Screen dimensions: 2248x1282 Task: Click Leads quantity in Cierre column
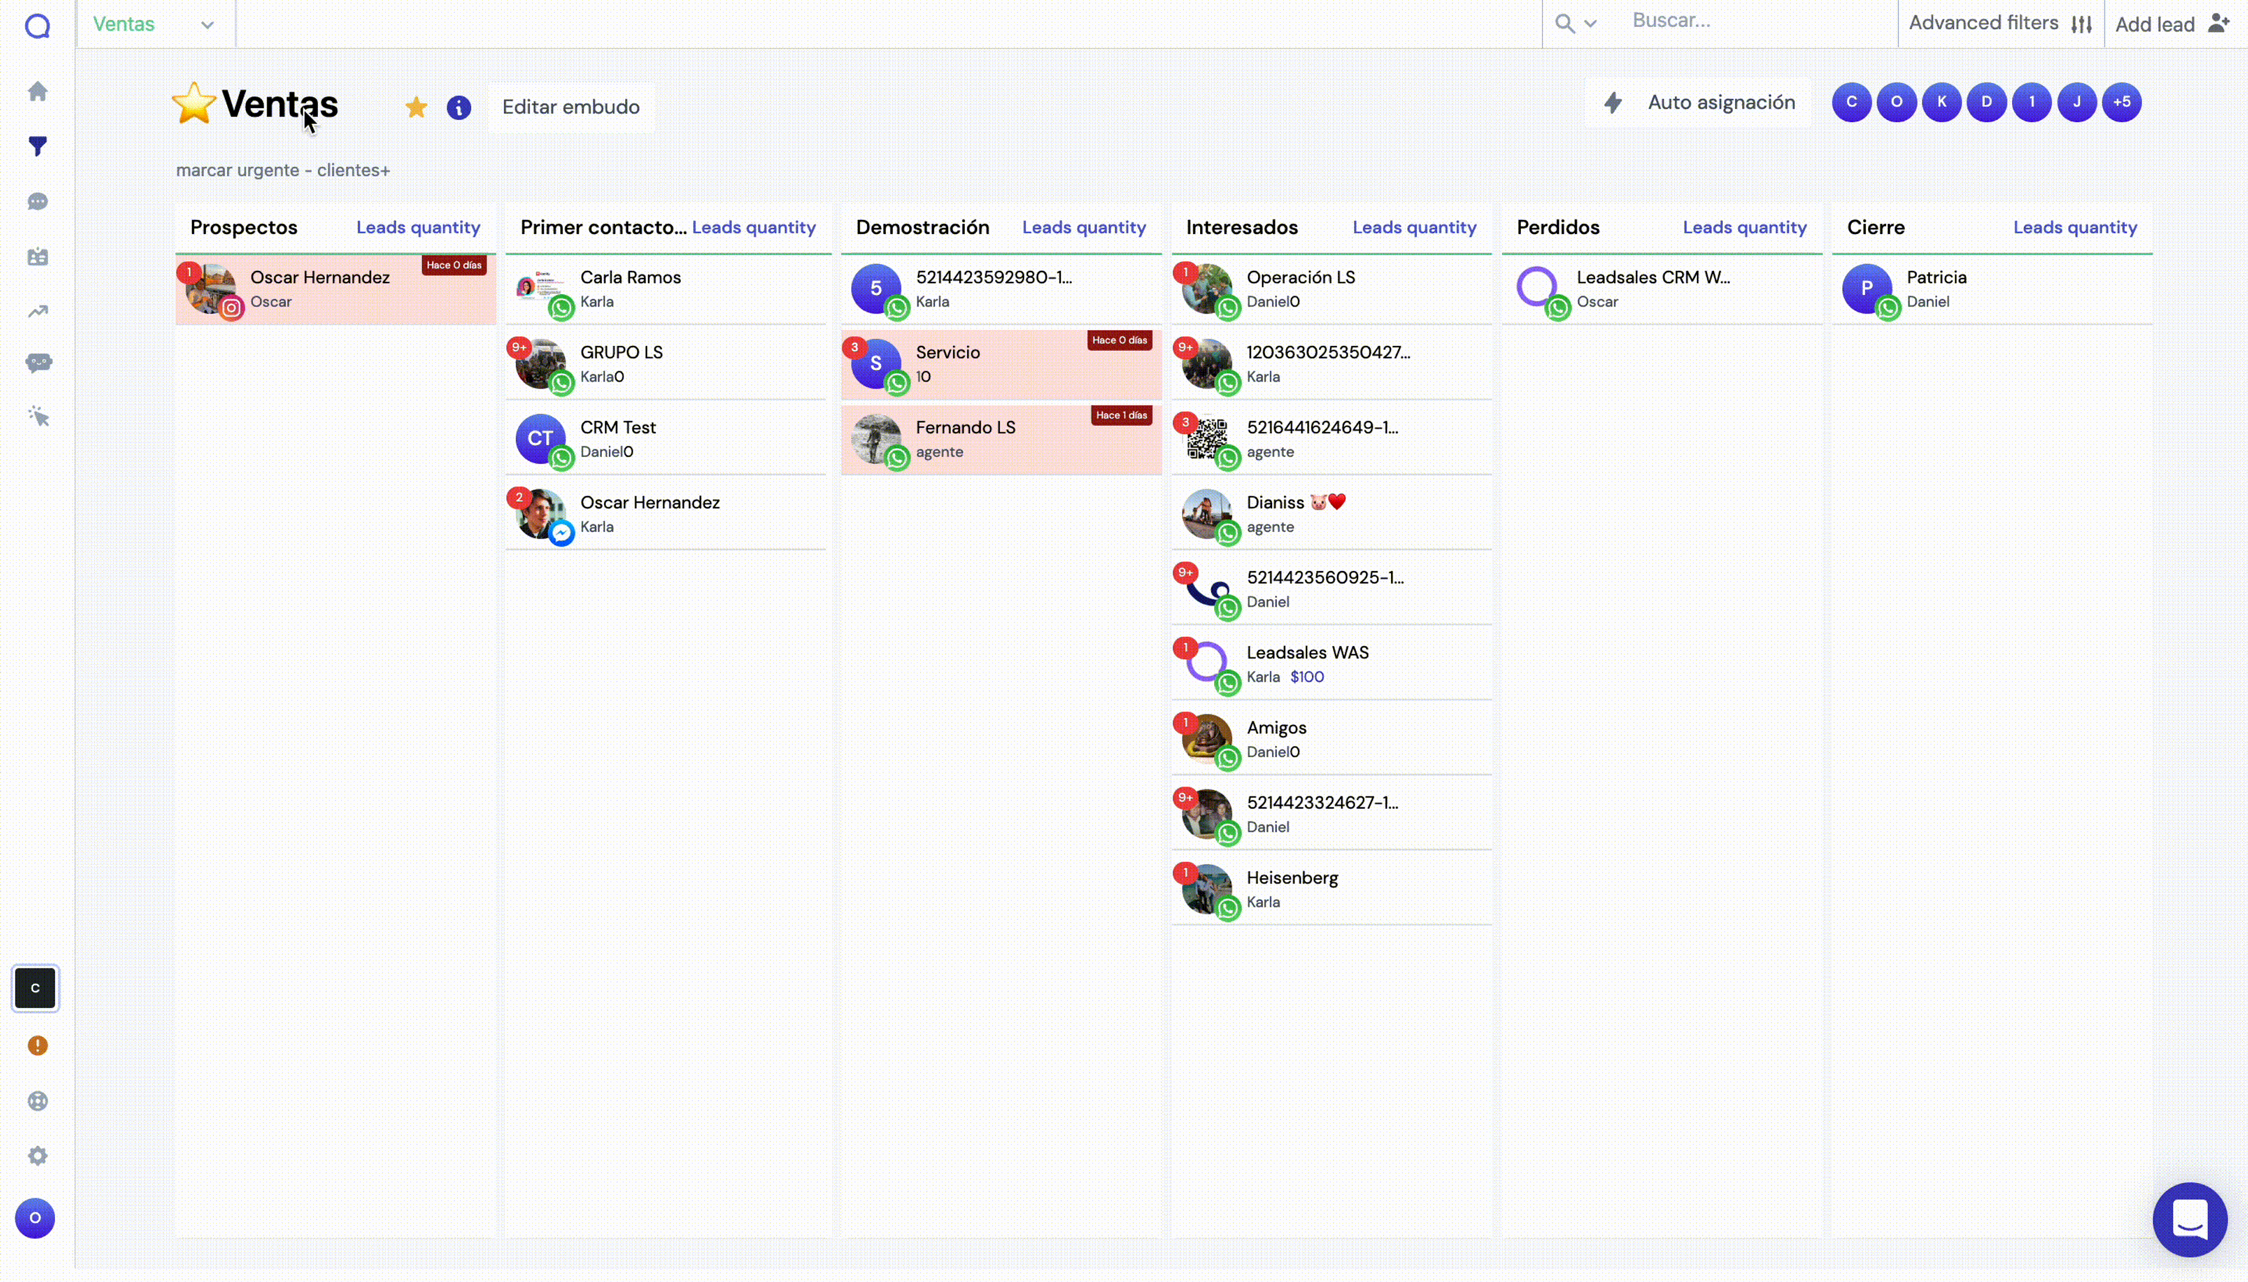tap(2075, 227)
